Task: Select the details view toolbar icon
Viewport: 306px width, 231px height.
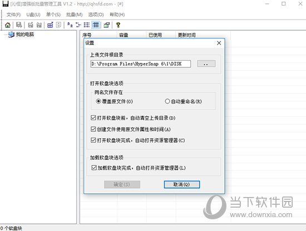Action: click(96, 25)
